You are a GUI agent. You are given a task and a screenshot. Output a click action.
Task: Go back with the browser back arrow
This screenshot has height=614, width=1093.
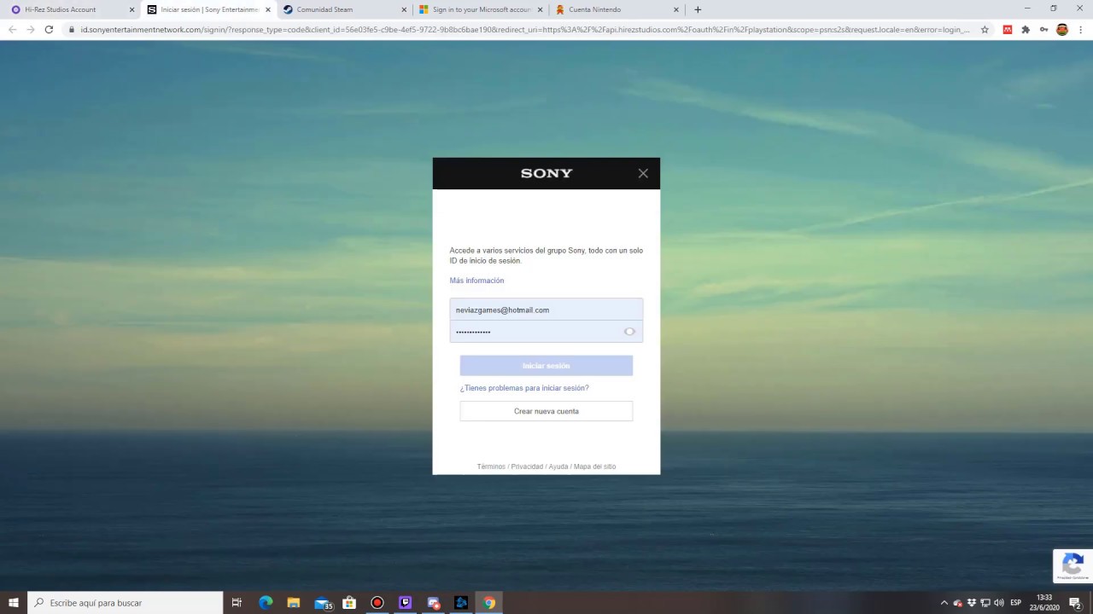[12, 29]
